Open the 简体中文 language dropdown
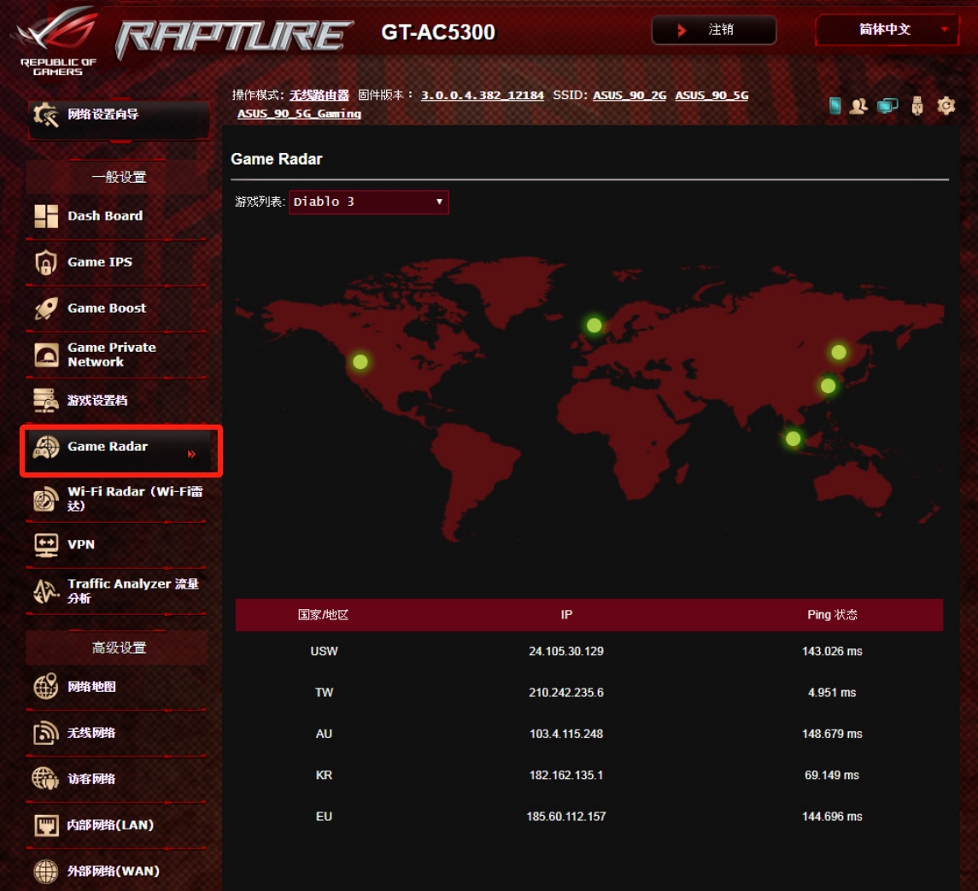 click(x=887, y=29)
